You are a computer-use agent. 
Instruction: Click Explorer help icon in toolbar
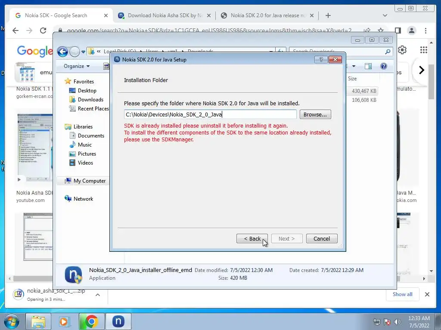point(384,66)
